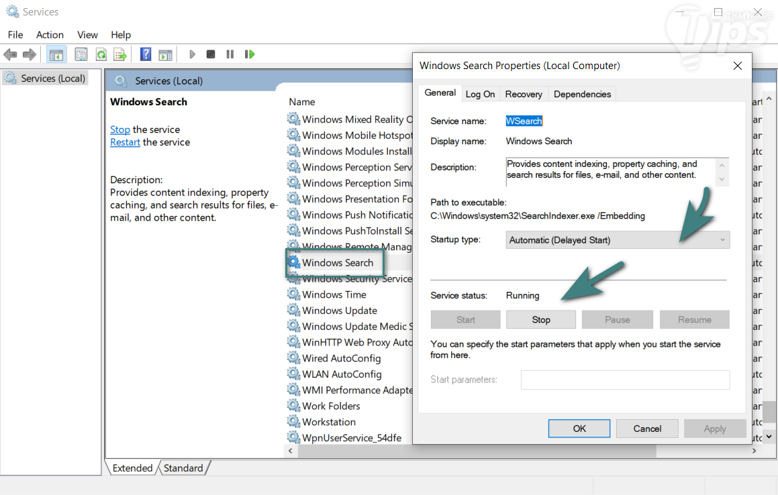Viewport: 778px width, 495px height.
Task: Click Cancel in properties dialog
Action: coord(647,429)
